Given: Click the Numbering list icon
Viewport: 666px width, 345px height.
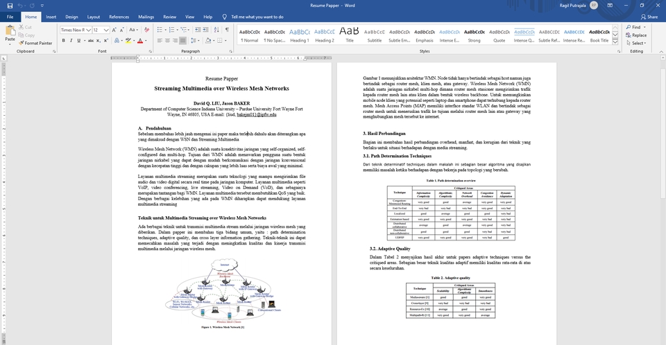Looking at the screenshot, I should click(171, 30).
